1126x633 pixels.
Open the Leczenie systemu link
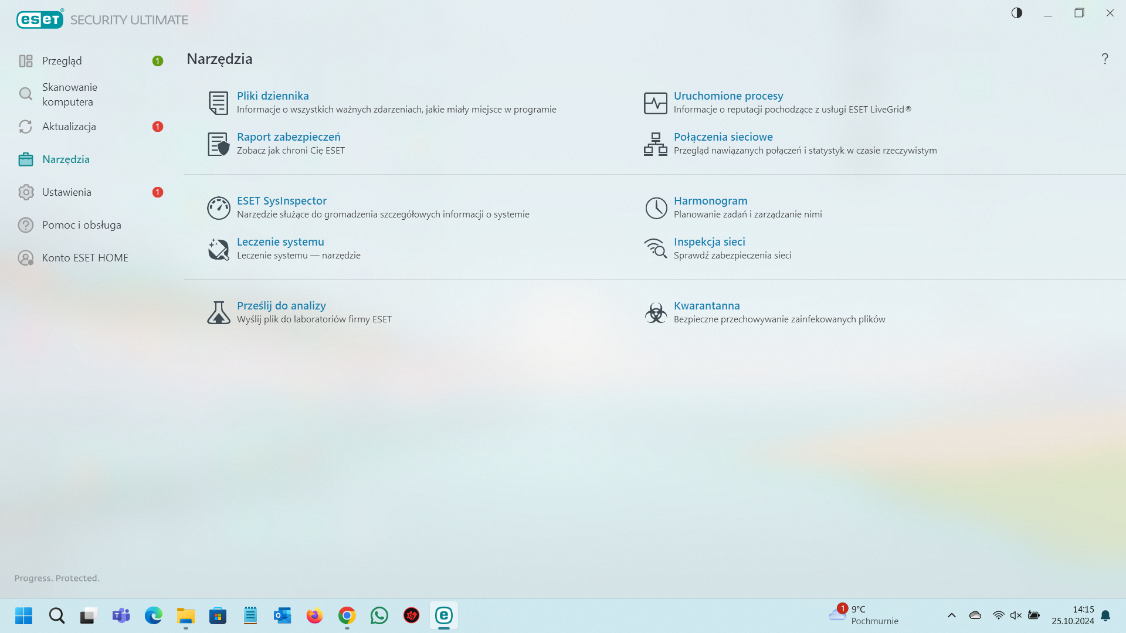pyautogui.click(x=280, y=241)
